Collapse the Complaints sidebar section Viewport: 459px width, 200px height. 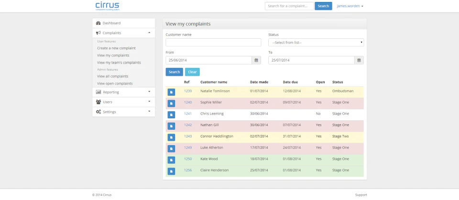coord(123,33)
